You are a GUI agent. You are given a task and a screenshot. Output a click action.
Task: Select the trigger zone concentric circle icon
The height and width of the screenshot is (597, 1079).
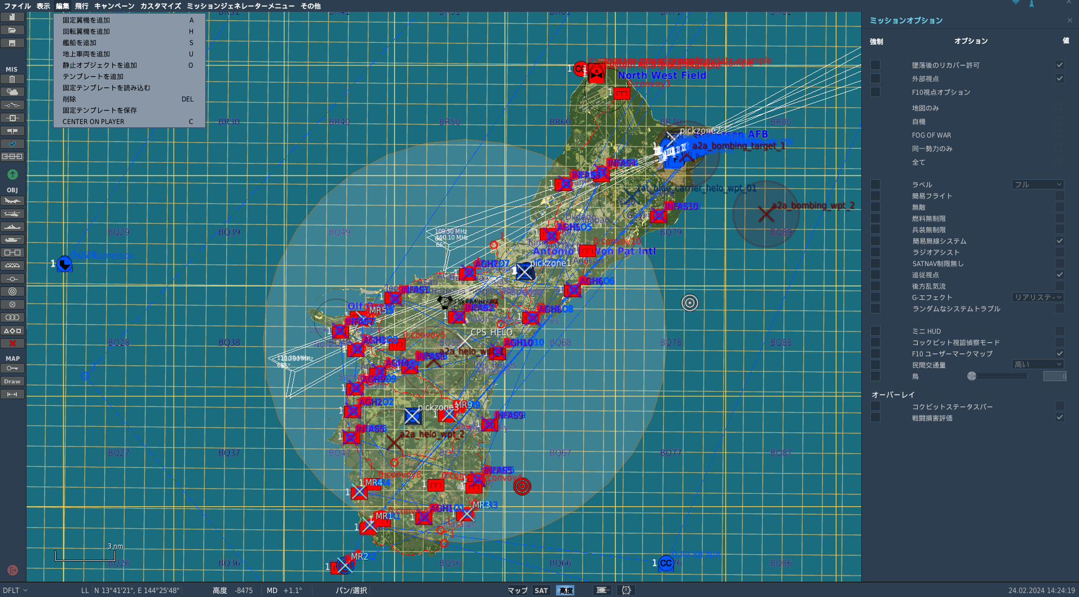point(12,291)
